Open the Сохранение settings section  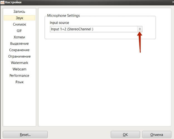tap(19, 50)
